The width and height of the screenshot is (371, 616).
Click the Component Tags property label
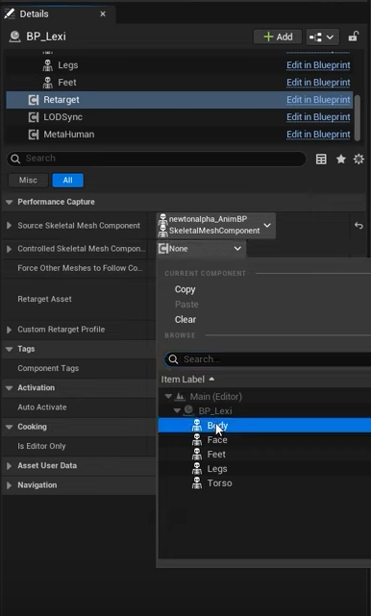click(x=48, y=368)
